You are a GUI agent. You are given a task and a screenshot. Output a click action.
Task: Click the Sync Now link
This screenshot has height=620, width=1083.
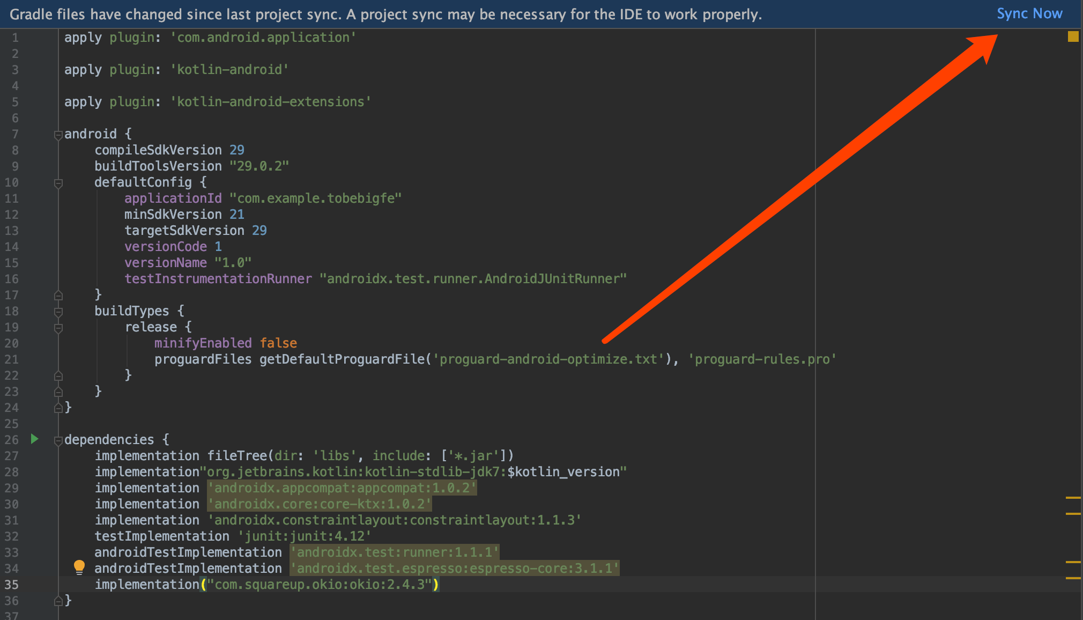coord(1029,14)
